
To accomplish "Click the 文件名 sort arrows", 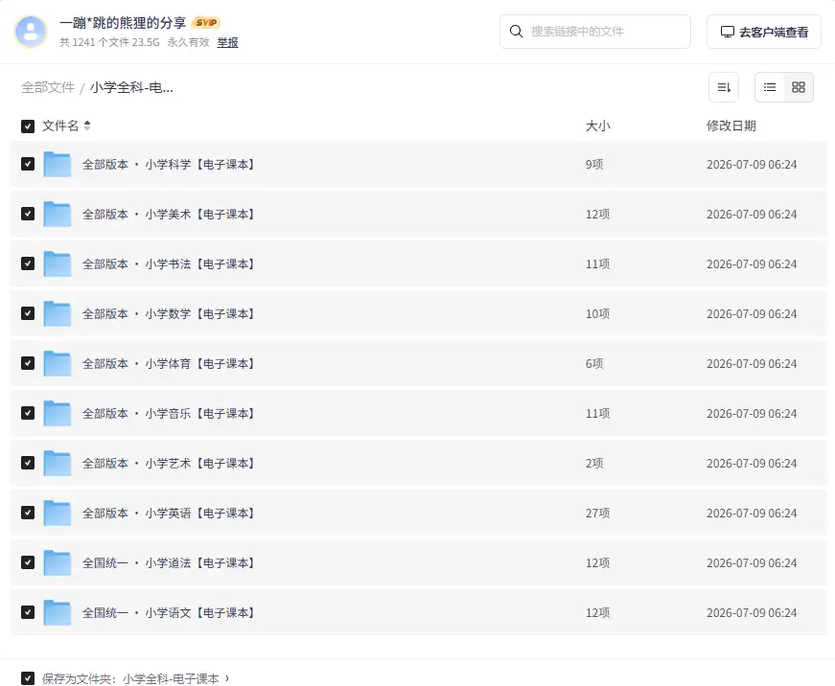I will click(x=87, y=126).
